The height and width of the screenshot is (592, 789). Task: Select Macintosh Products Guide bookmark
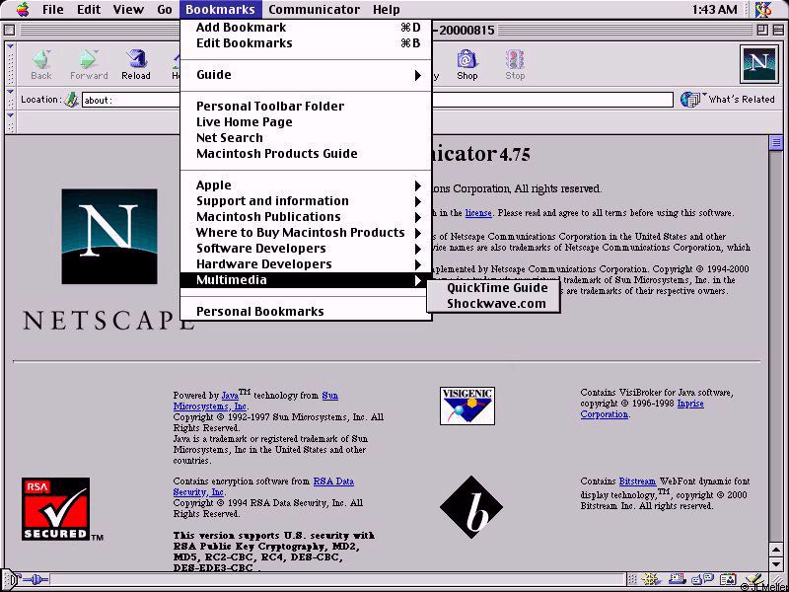point(306,153)
